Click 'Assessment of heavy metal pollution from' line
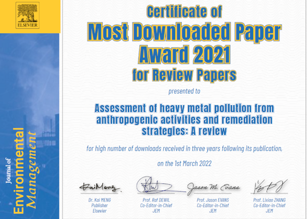This screenshot has height=219, width=307. pos(184,108)
